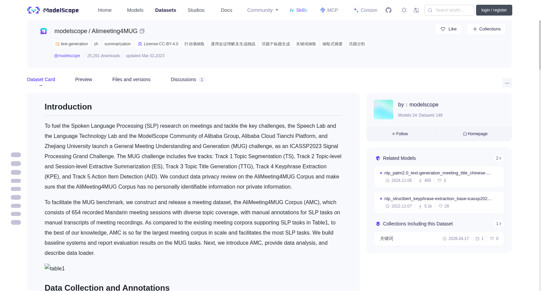The image size is (541, 291).
Task: Switch site language with the translate icon
Action: [416, 10]
